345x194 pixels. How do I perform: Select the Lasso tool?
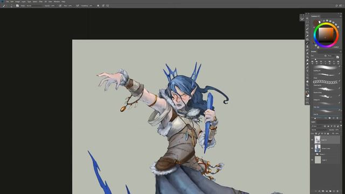pyautogui.click(x=307, y=25)
